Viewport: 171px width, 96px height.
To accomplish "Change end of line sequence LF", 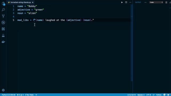I will pos(154,95).
